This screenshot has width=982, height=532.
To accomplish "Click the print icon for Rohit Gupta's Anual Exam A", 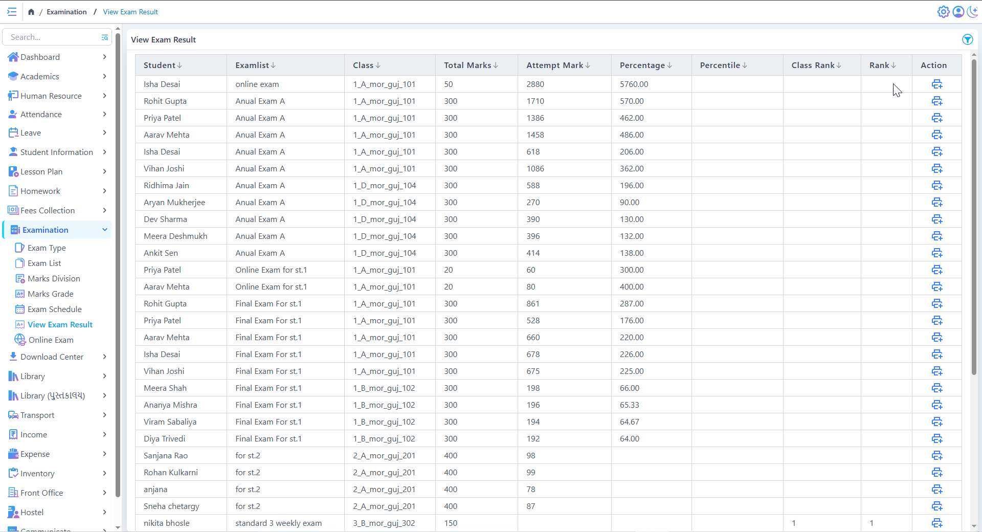I will point(936,101).
